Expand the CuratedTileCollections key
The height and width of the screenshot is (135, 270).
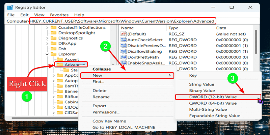(x=47, y=28)
